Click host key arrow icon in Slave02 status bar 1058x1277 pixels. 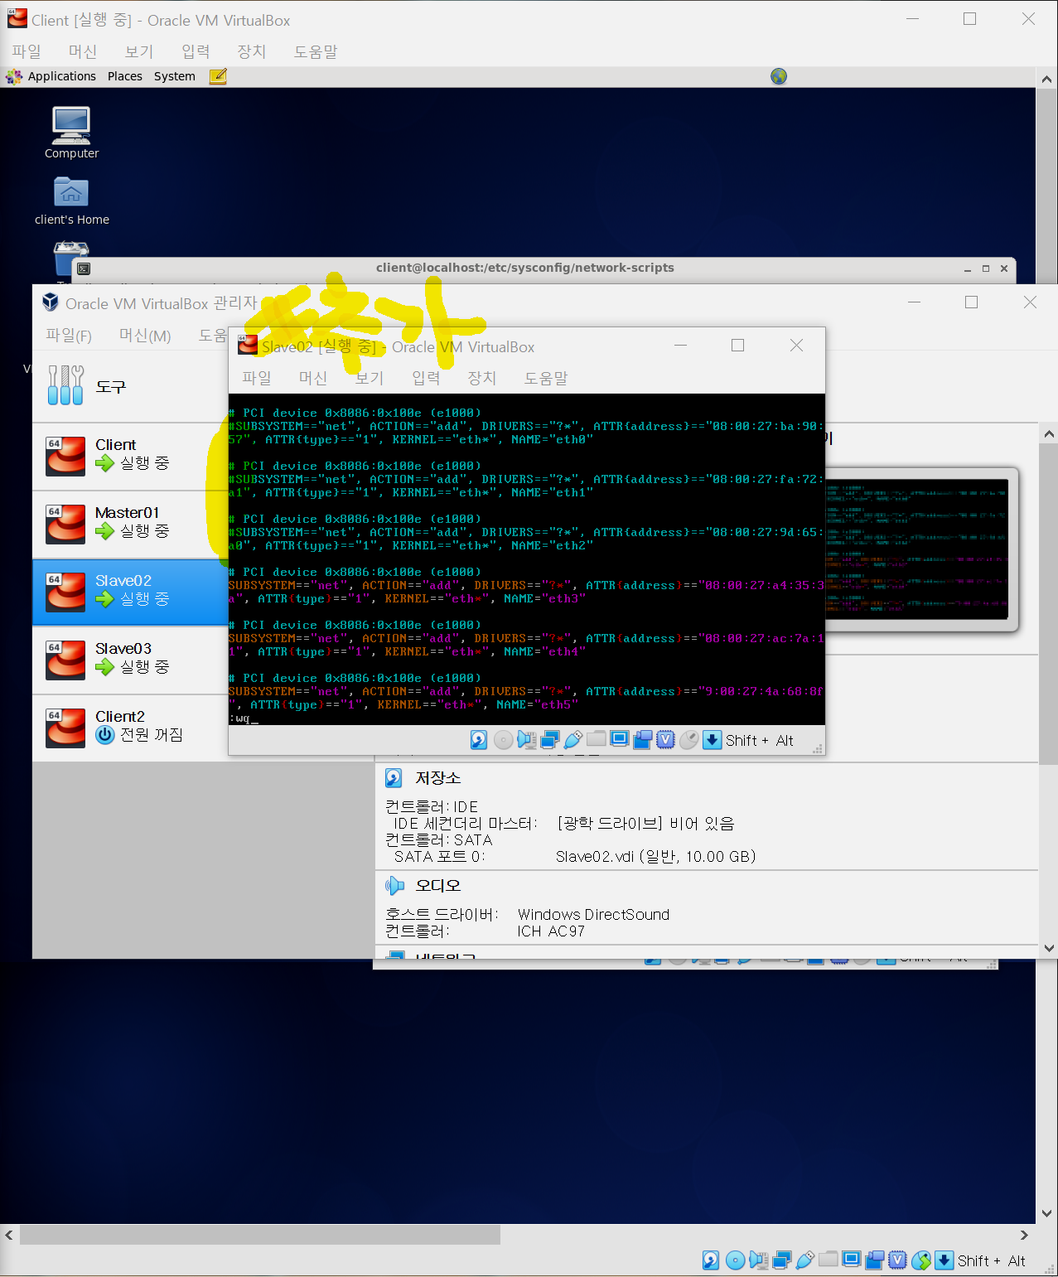[712, 740]
